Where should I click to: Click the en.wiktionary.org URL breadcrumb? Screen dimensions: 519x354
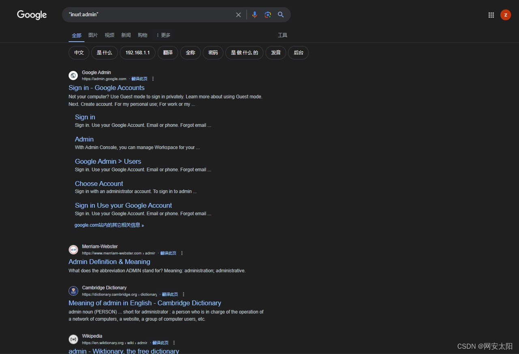[115, 343]
